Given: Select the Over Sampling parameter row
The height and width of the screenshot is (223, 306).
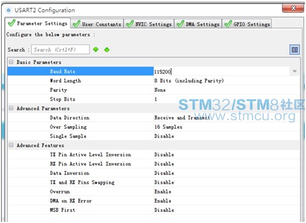Looking at the screenshot, I should coord(154,127).
